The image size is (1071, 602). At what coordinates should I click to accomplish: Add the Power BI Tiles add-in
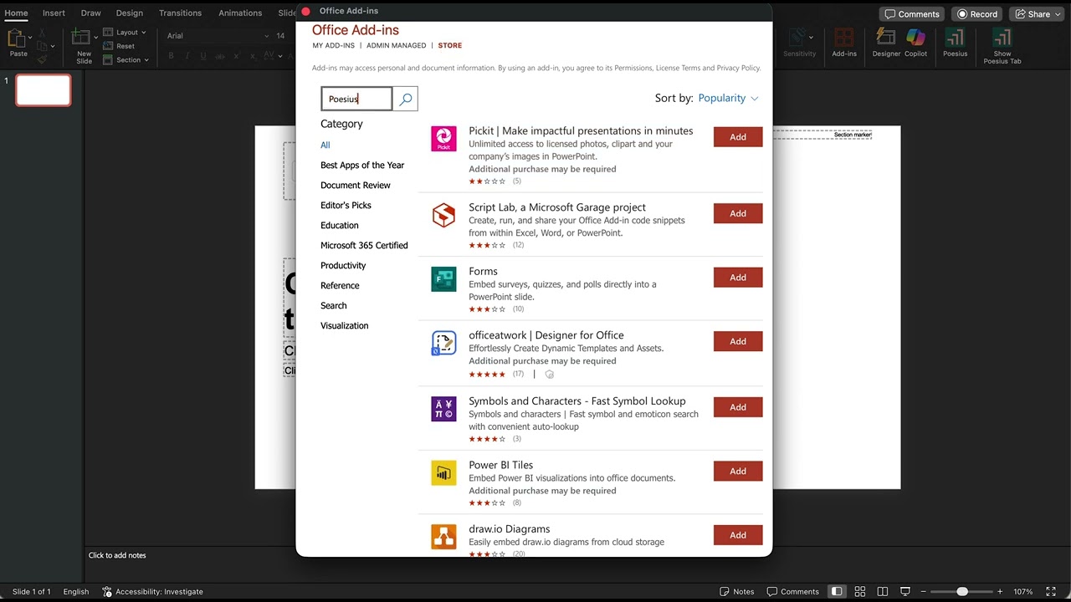[738, 471]
